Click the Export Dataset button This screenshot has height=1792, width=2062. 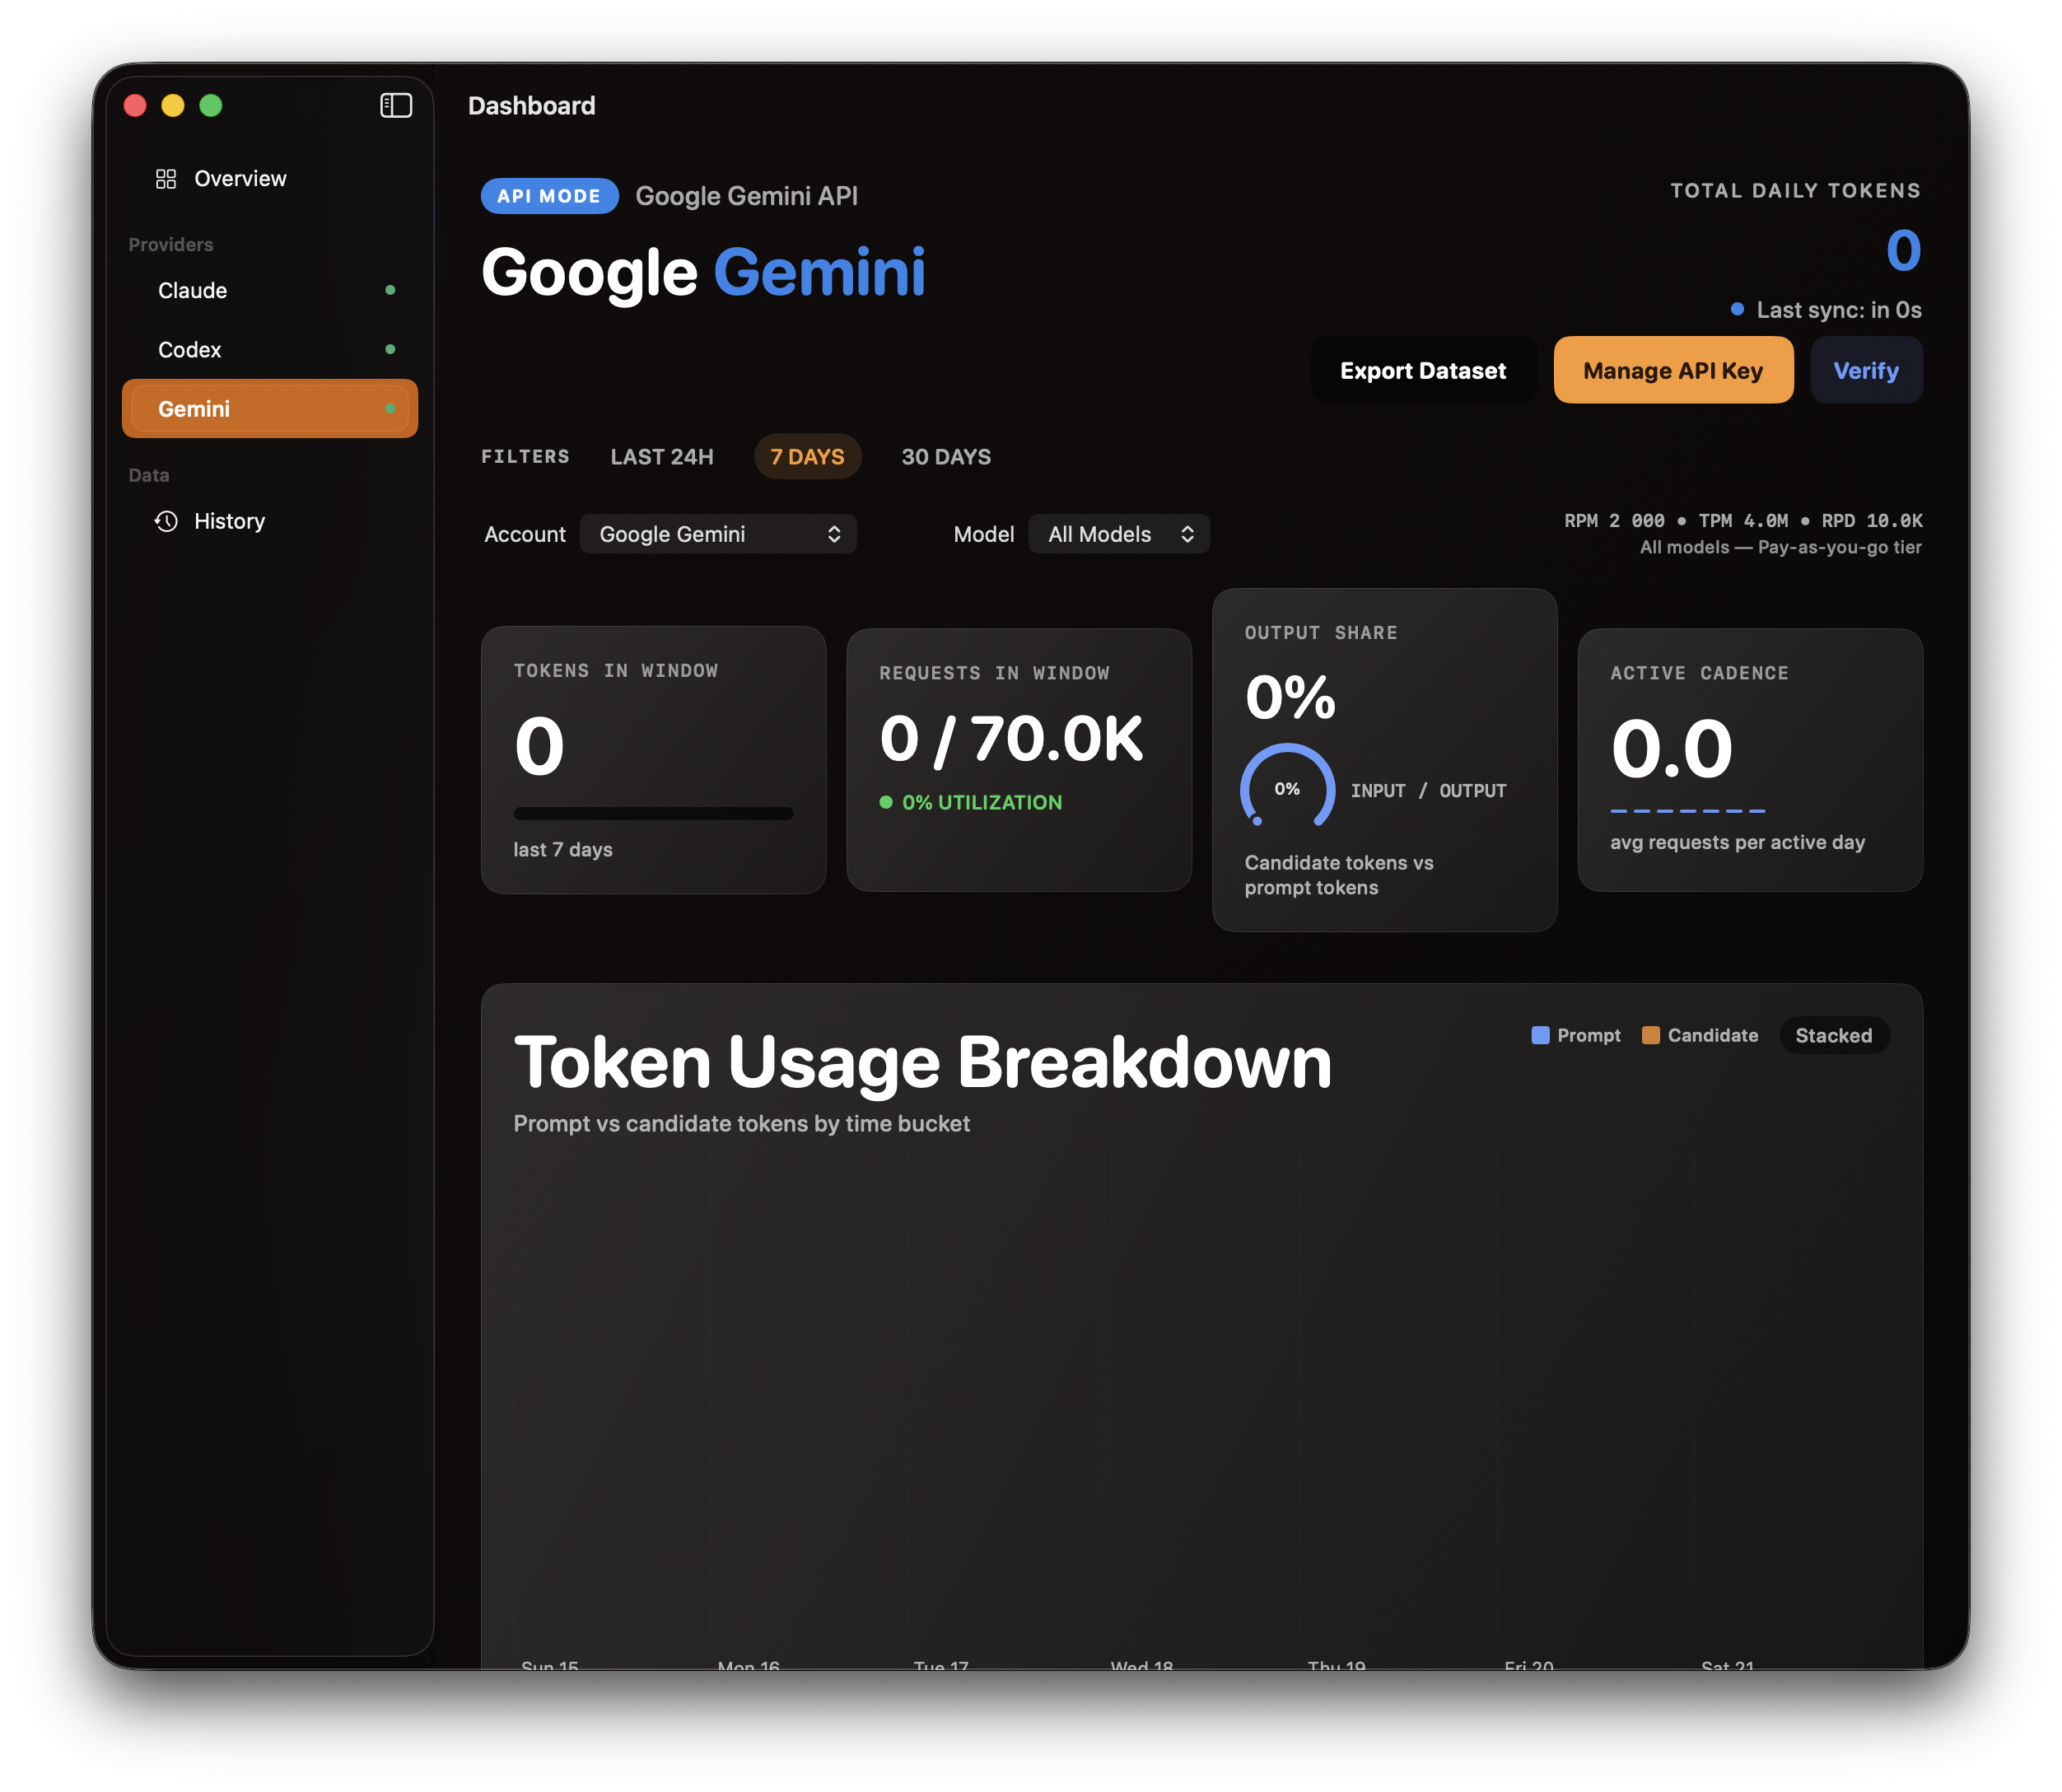tap(1423, 370)
